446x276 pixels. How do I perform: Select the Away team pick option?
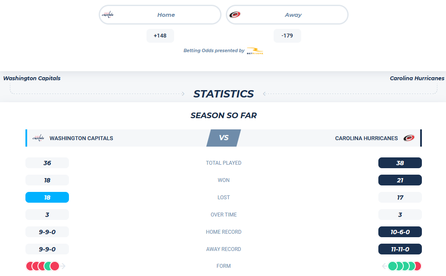click(287, 15)
